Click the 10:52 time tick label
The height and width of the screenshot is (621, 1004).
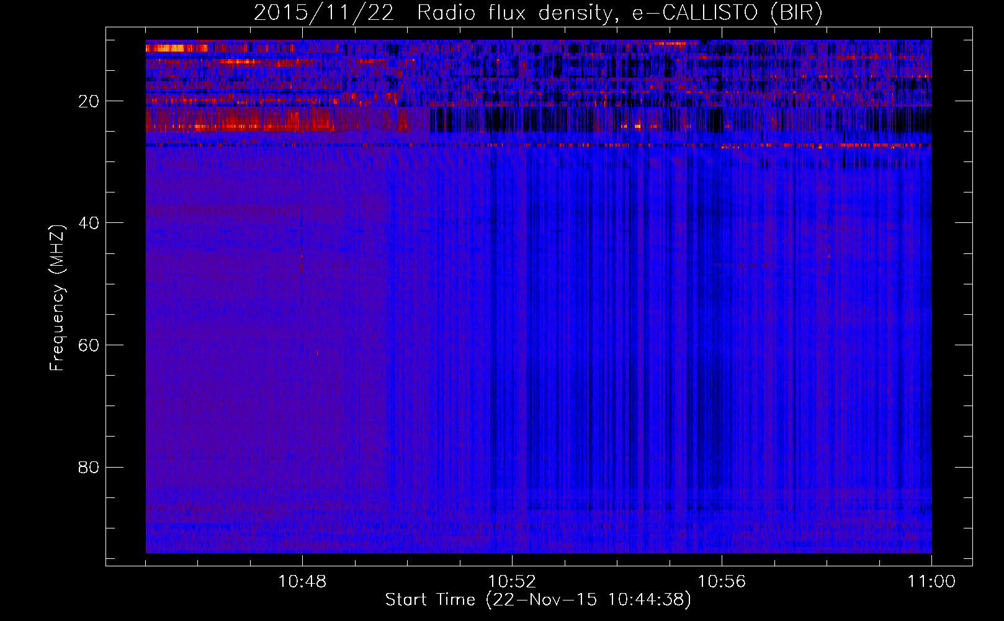(x=512, y=582)
